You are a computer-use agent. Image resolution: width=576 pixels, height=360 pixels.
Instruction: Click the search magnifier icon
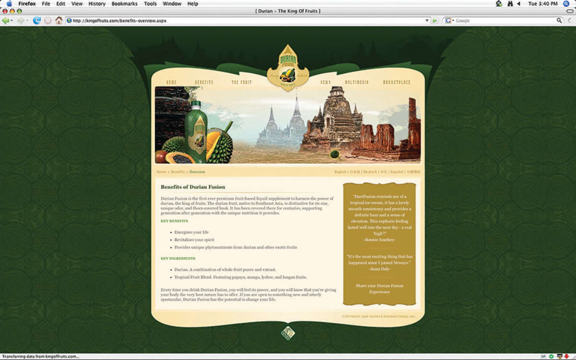559,21
